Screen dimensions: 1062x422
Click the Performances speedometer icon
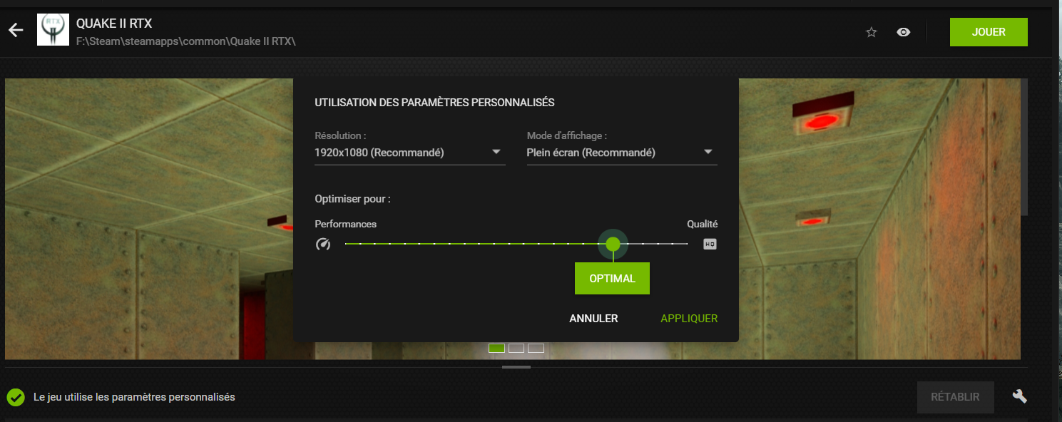click(323, 244)
